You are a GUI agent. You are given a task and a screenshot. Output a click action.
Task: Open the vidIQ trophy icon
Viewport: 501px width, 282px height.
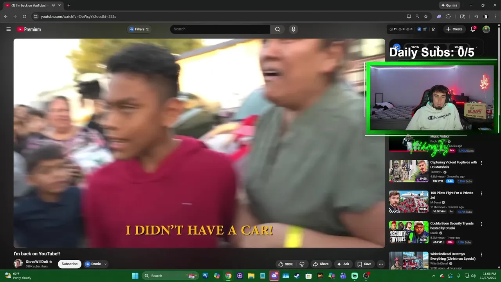click(x=433, y=29)
